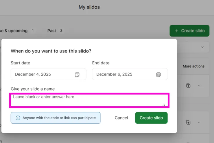This screenshot has width=214, height=143.
Task: Focus the slido name text box
Action: (x=87, y=100)
